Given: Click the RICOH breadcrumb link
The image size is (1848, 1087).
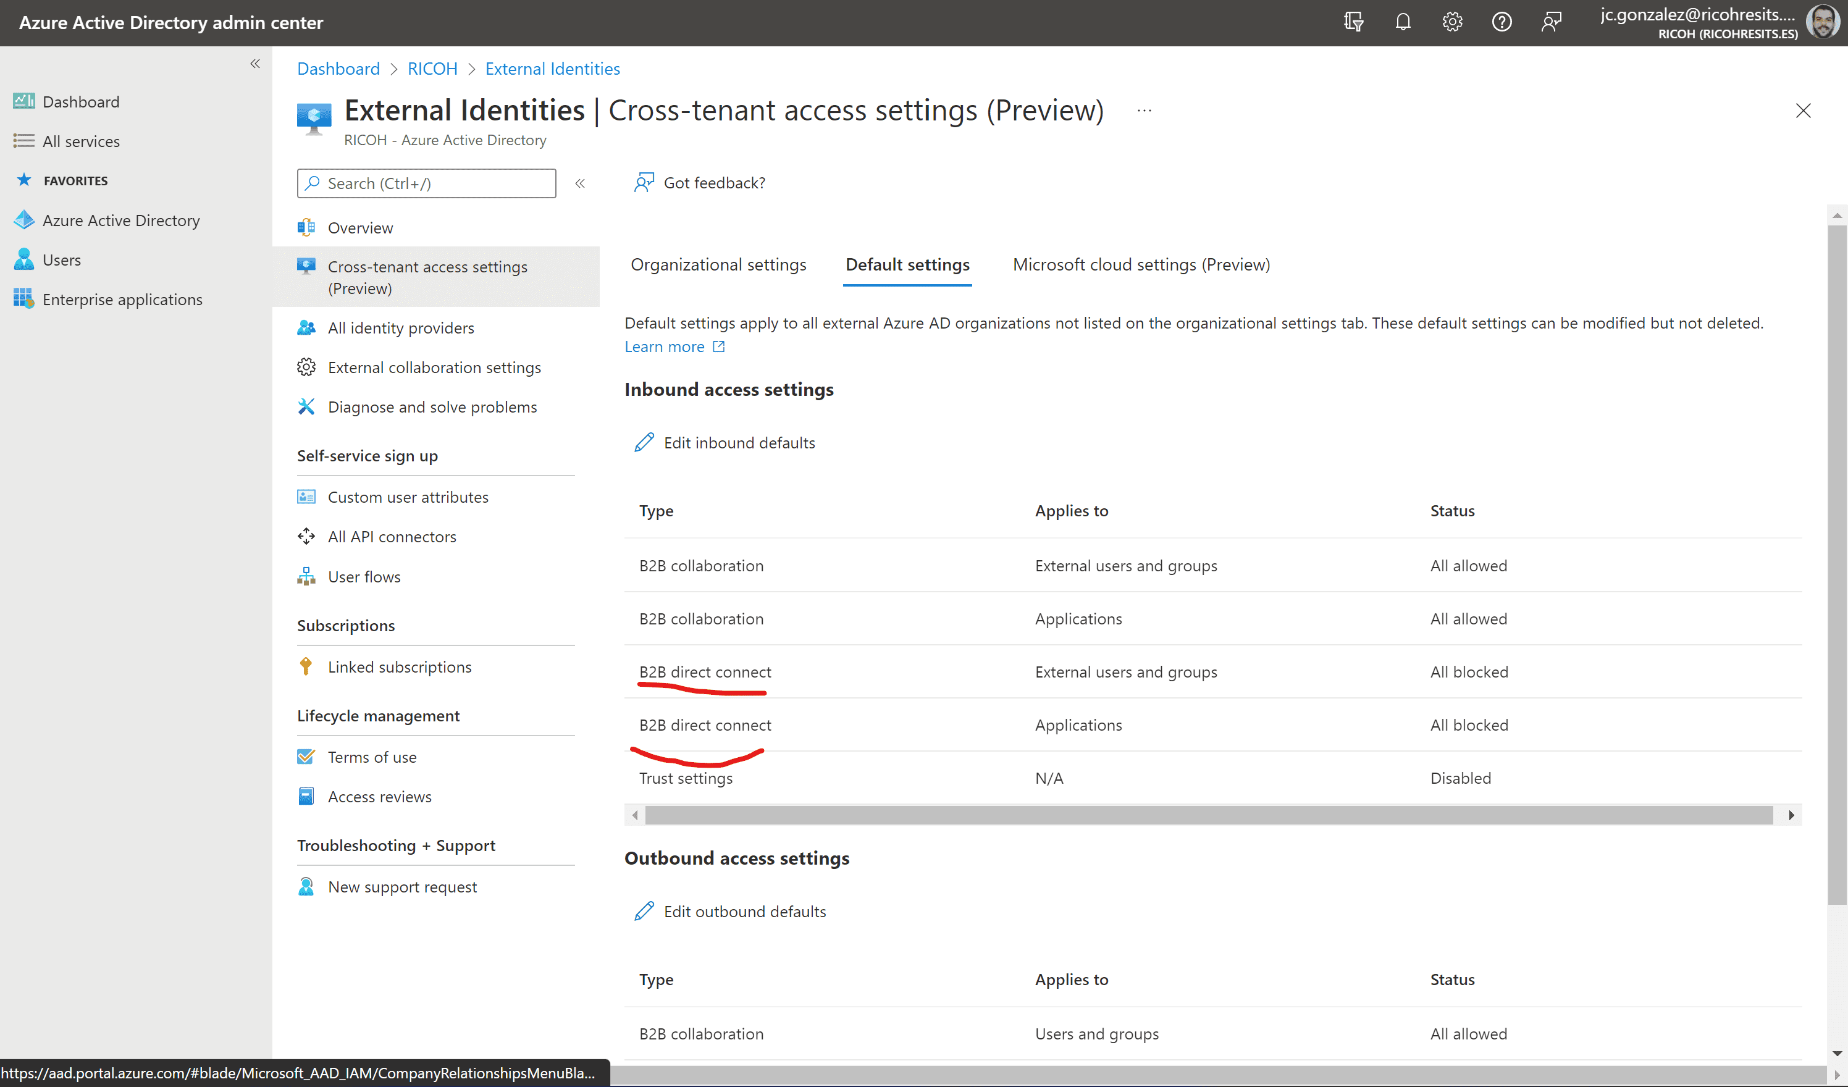Looking at the screenshot, I should click(432, 68).
